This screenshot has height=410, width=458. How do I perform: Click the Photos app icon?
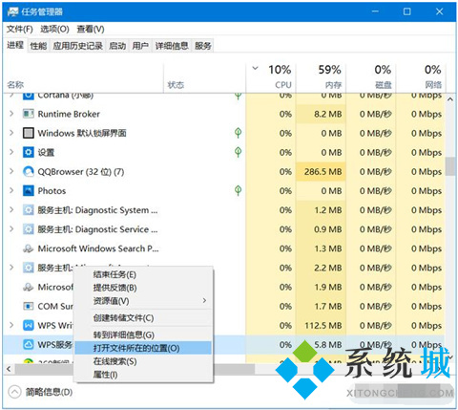click(29, 190)
